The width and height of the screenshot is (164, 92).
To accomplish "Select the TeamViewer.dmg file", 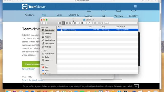I will [x=98, y=30].
